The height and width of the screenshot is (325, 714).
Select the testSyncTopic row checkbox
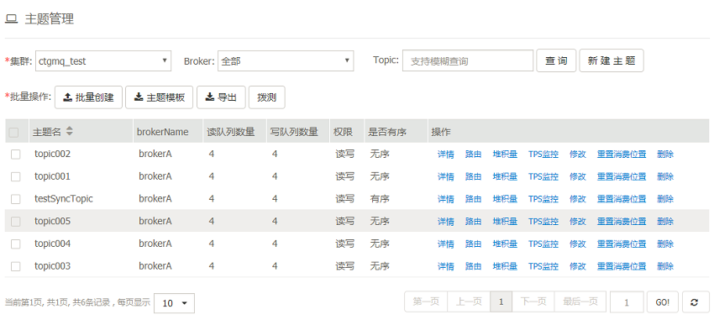(15, 199)
